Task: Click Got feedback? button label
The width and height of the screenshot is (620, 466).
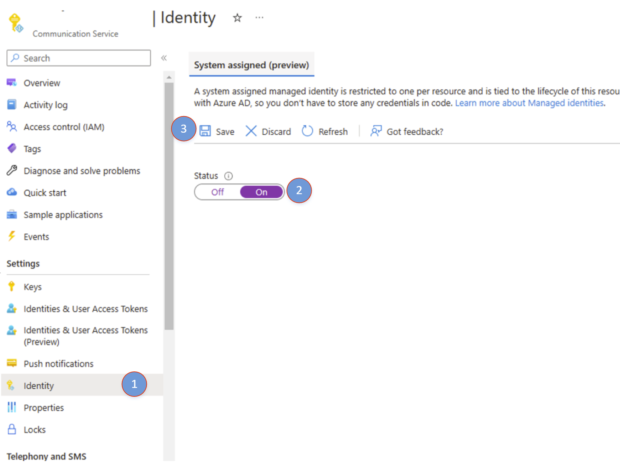Action: coord(415,132)
